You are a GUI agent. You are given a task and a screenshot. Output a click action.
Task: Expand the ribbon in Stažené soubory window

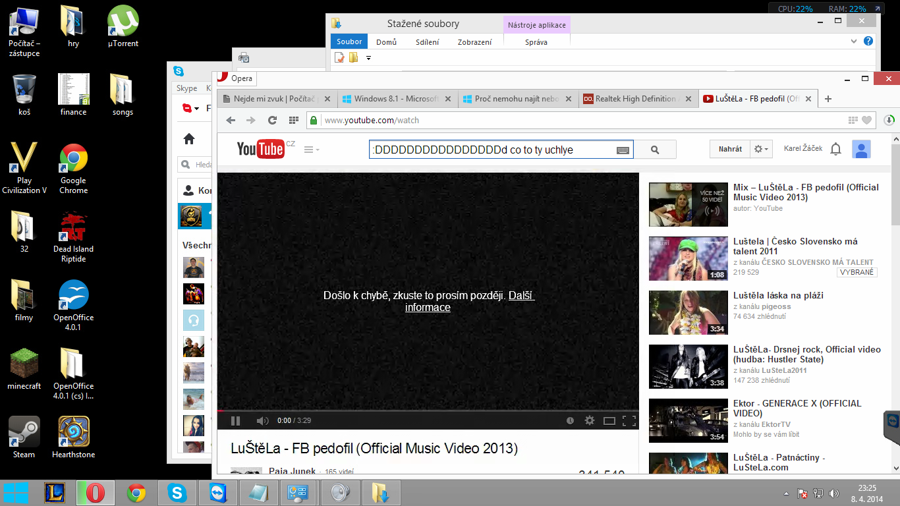coord(854,41)
